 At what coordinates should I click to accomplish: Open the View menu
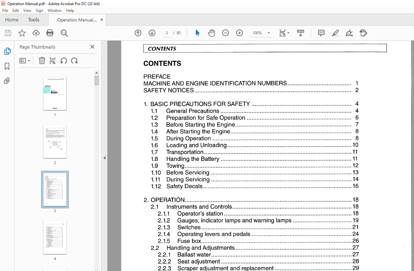tap(27, 11)
